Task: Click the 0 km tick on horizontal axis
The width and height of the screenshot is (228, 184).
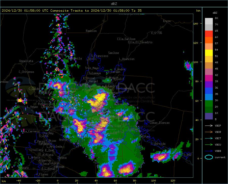Action: [x=58, y=181]
